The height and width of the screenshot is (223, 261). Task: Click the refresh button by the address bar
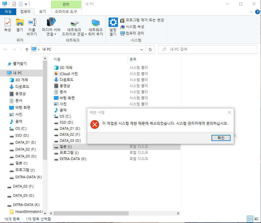[x=150, y=49]
